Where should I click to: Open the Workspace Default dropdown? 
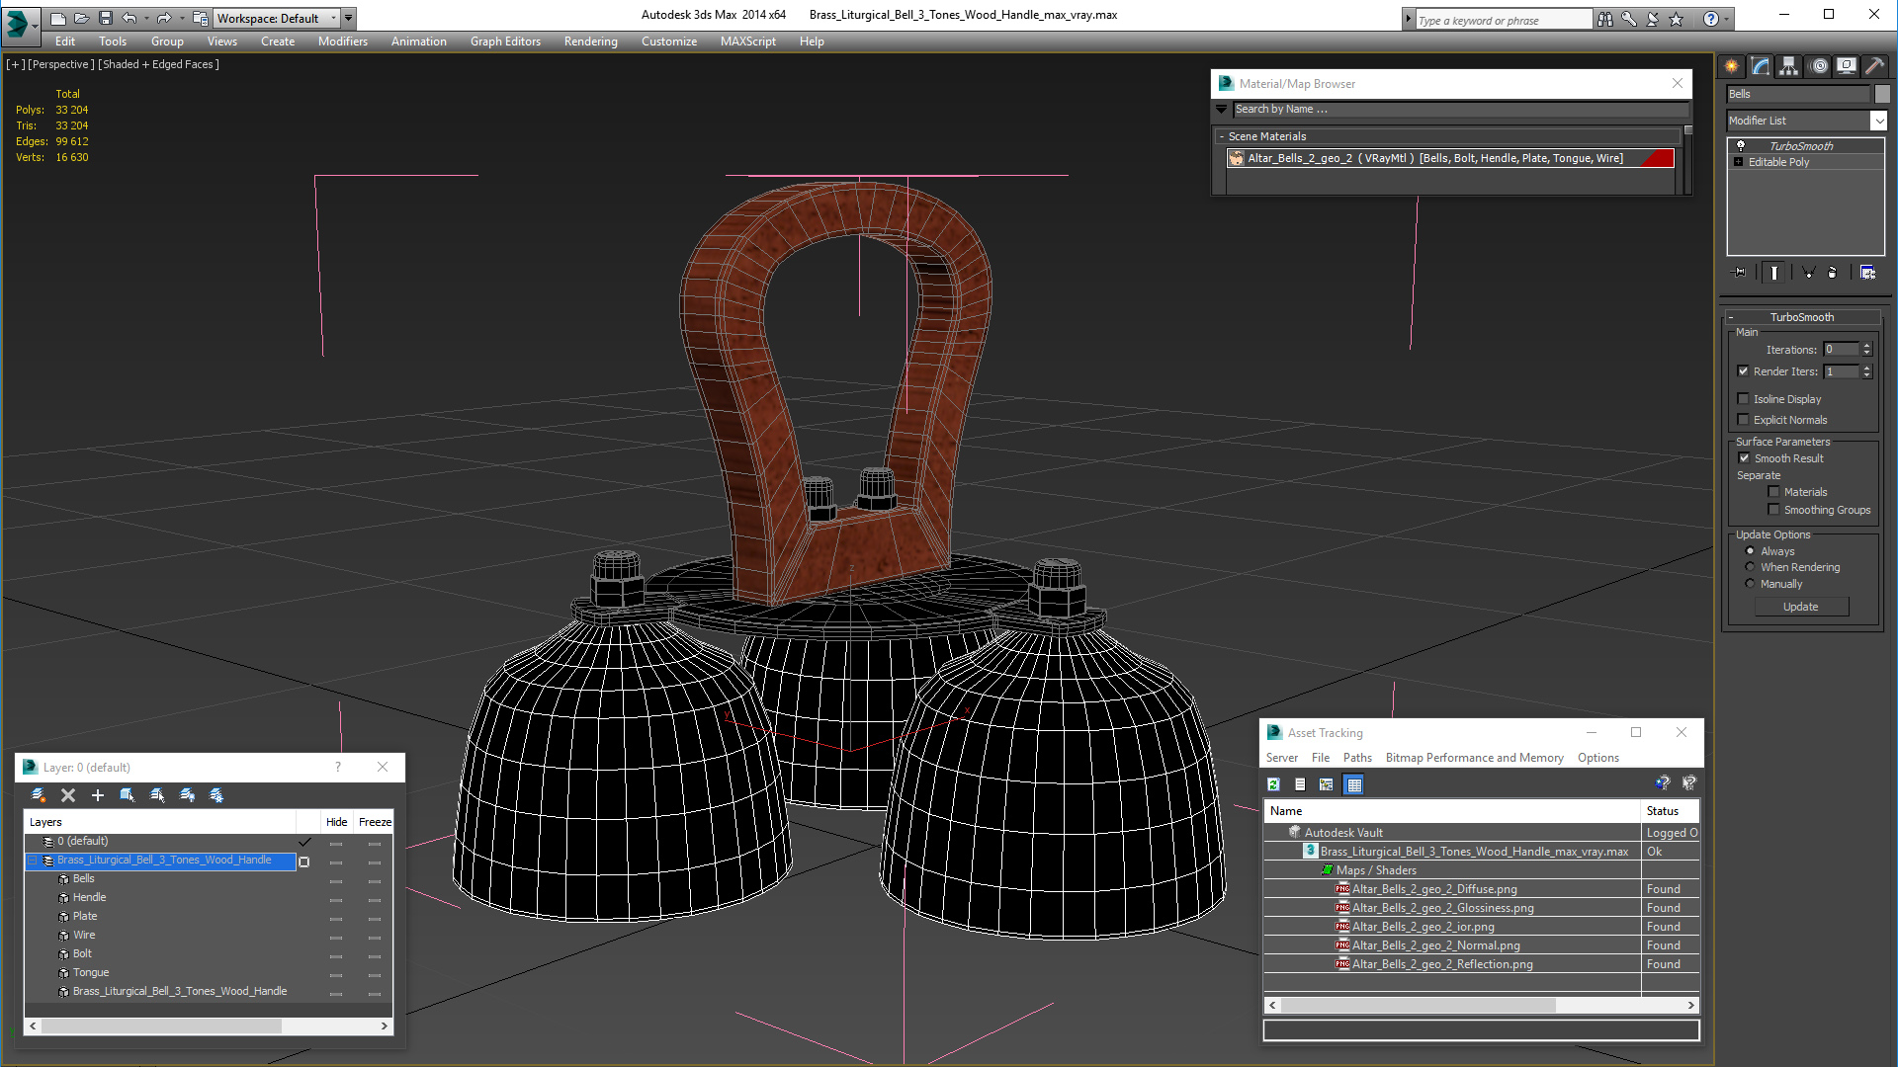point(334,18)
